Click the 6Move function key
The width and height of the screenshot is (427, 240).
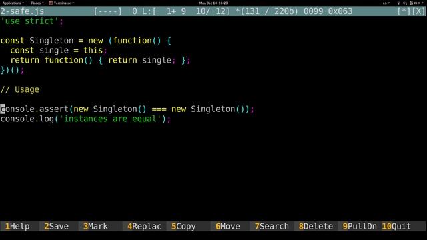pos(228,227)
